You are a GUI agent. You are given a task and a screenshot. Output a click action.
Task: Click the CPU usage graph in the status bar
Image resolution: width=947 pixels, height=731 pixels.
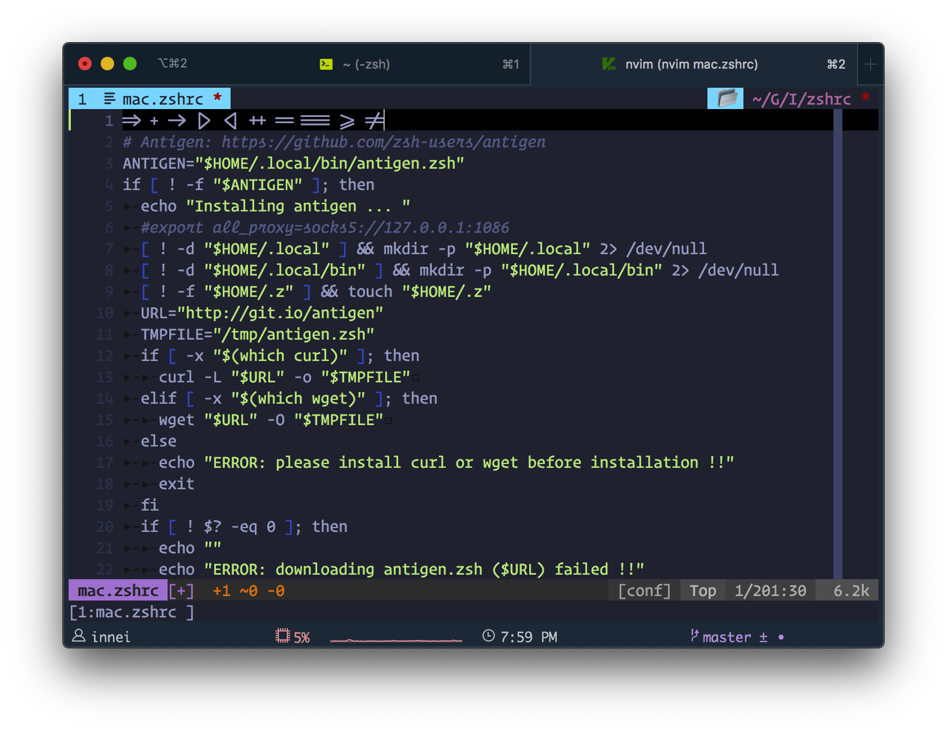396,639
